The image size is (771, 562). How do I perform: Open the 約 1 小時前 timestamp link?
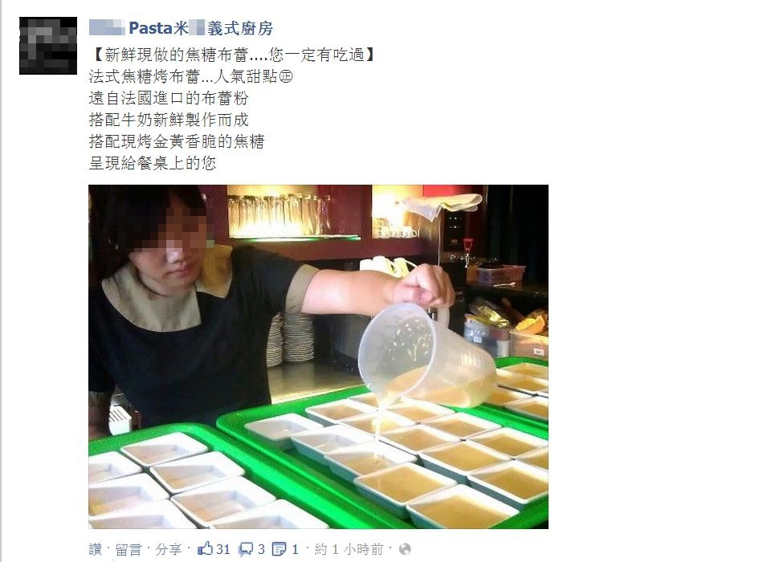349,549
